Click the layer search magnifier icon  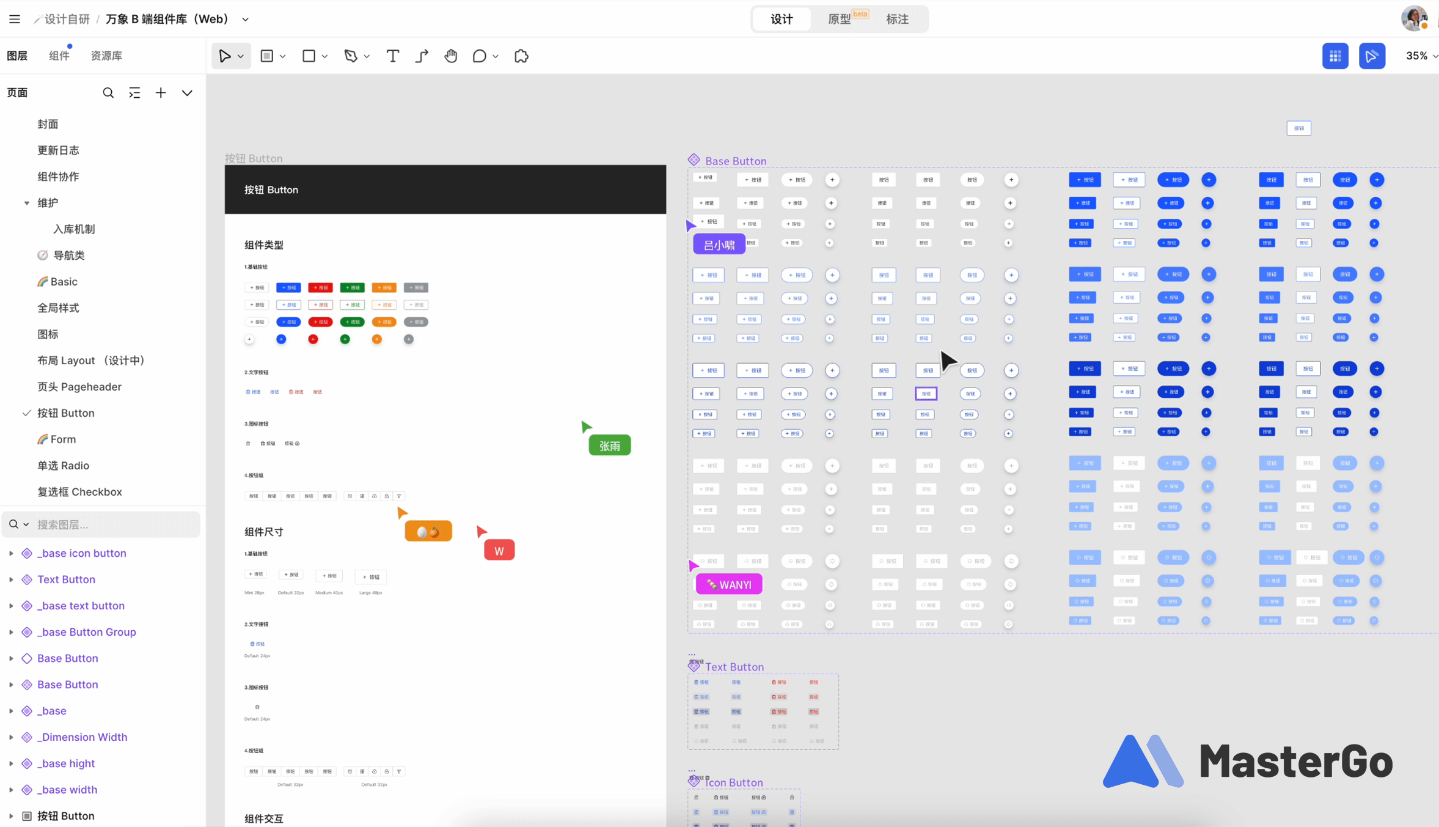point(13,524)
